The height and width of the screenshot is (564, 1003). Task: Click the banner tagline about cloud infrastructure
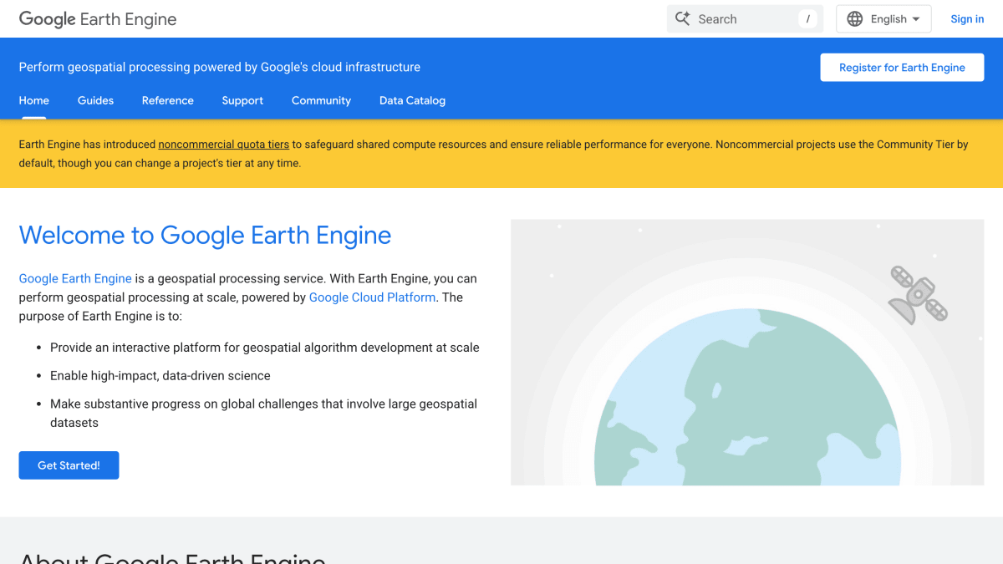coord(220,67)
